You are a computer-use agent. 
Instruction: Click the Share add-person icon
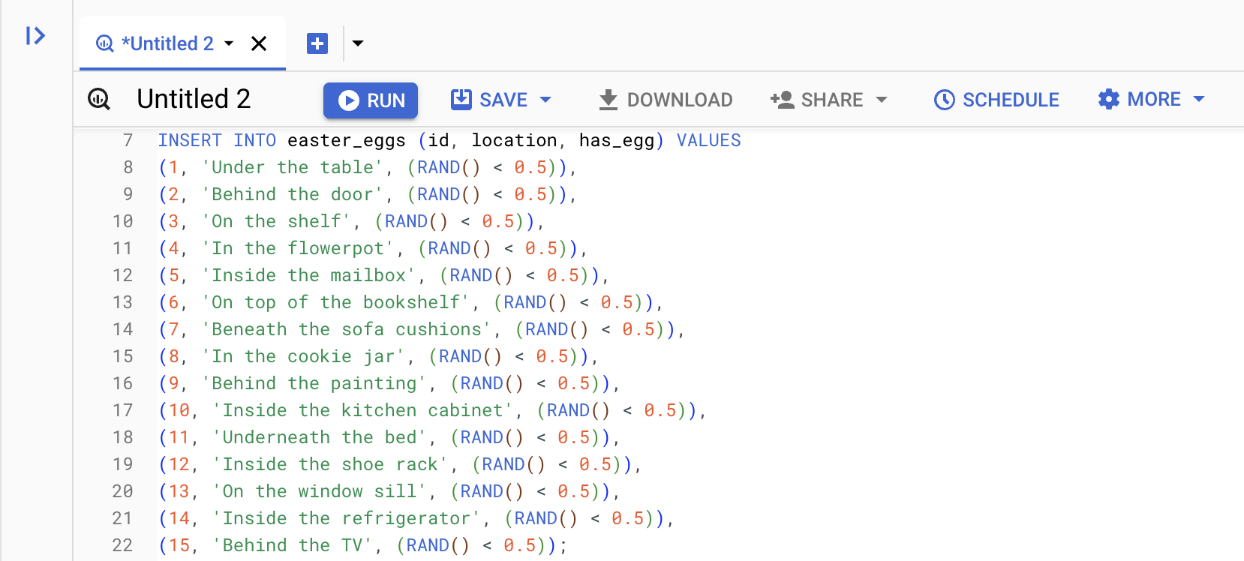tap(782, 100)
